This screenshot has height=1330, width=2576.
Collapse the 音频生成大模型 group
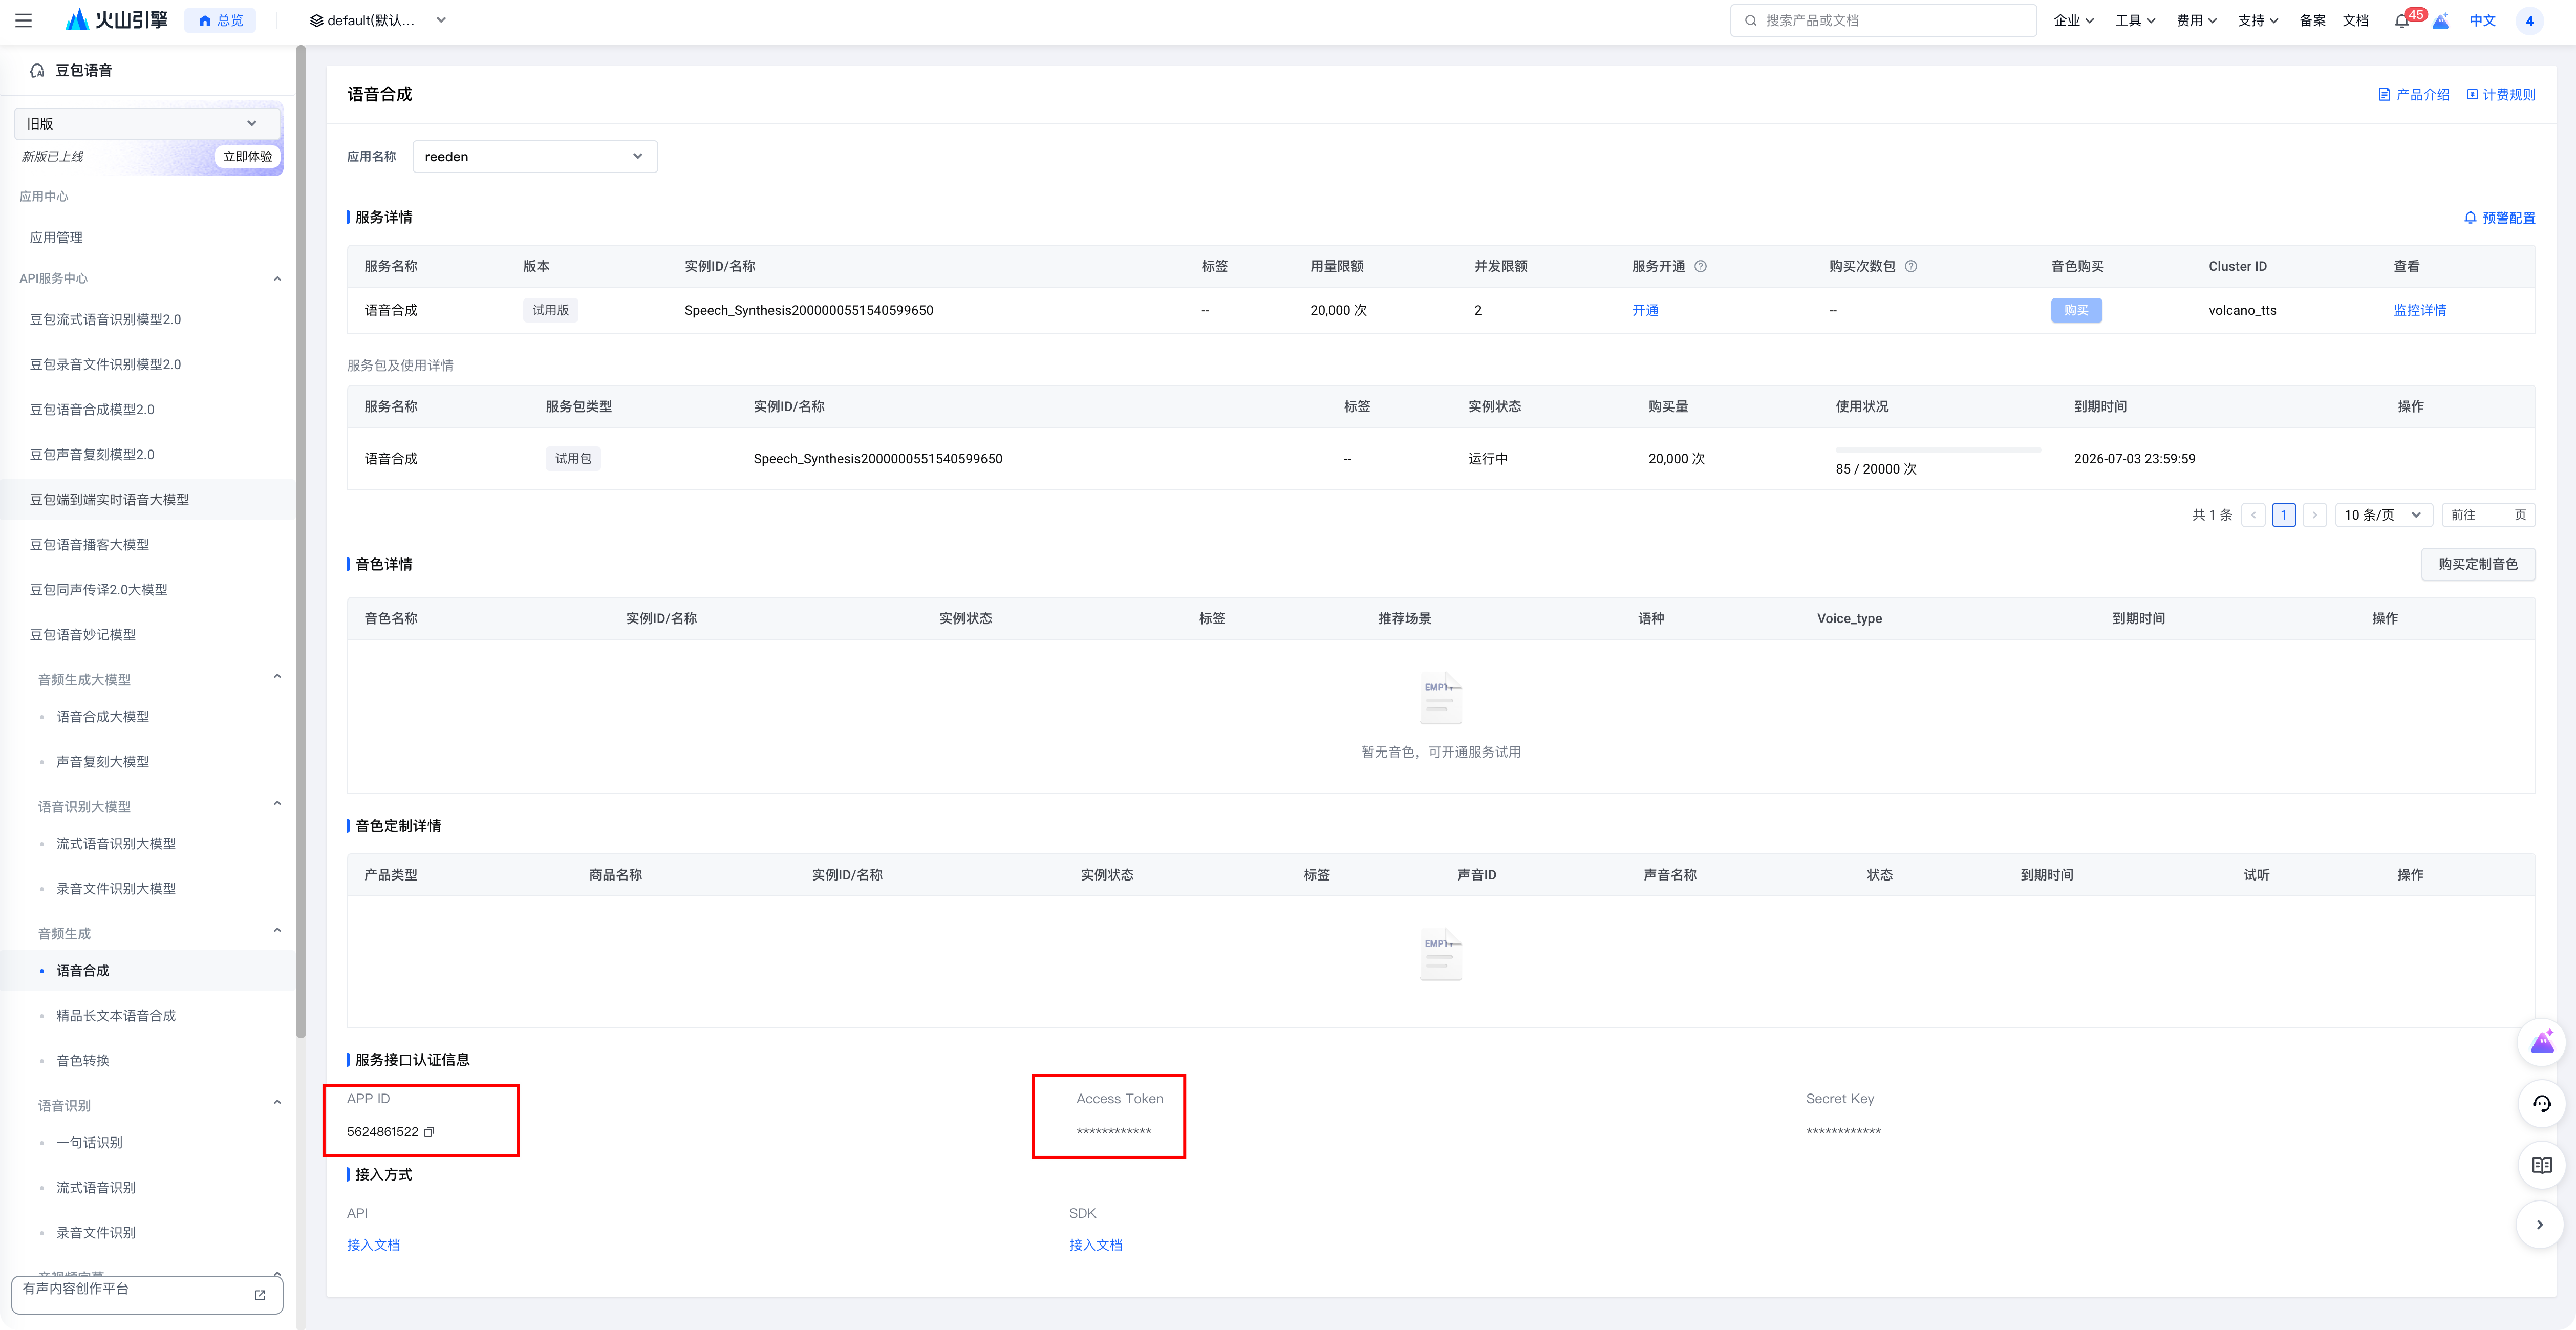277,677
